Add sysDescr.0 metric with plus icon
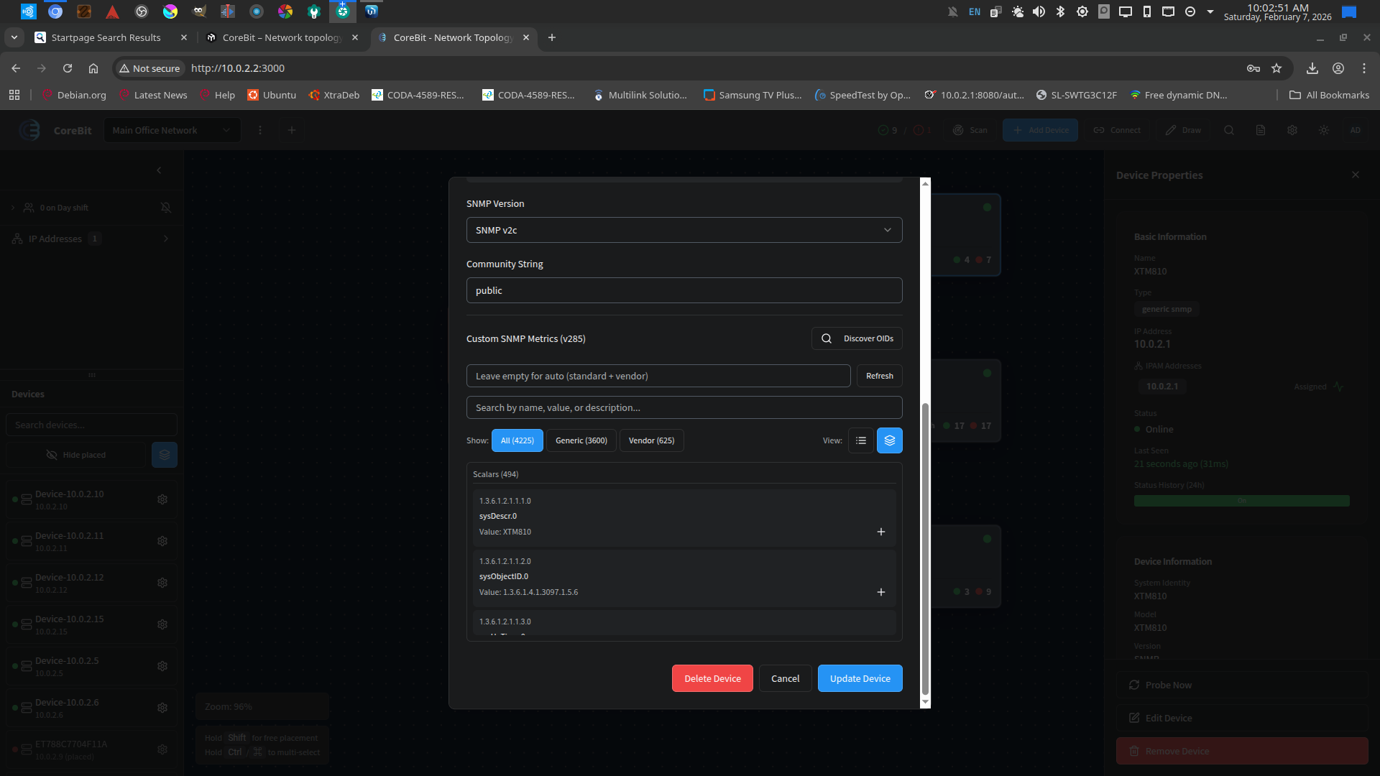1380x776 pixels. coord(880,532)
